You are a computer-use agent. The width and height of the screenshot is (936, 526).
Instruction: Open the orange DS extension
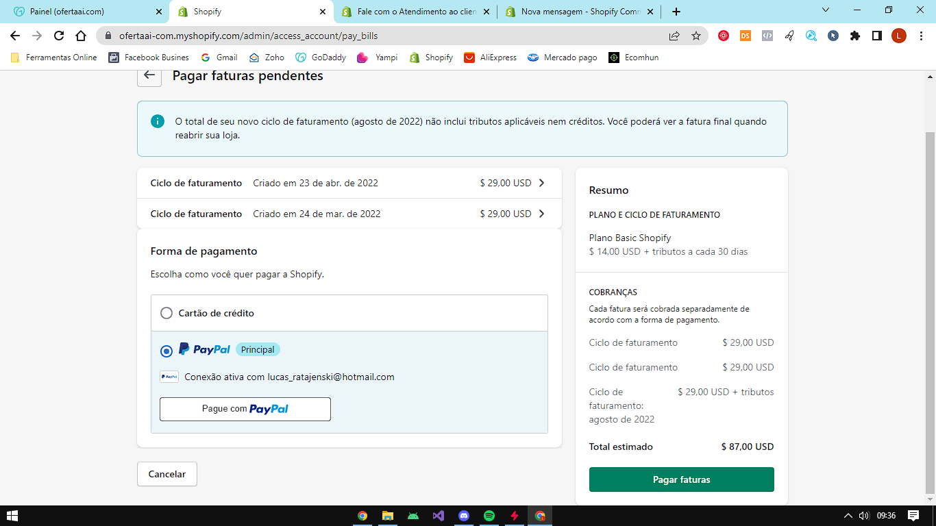tap(746, 36)
